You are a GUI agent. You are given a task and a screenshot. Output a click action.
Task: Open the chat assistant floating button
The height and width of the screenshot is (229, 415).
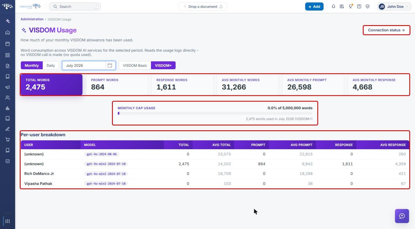pos(402,216)
